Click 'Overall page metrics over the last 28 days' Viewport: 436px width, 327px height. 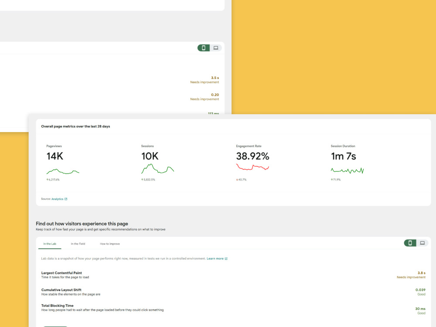point(75,126)
